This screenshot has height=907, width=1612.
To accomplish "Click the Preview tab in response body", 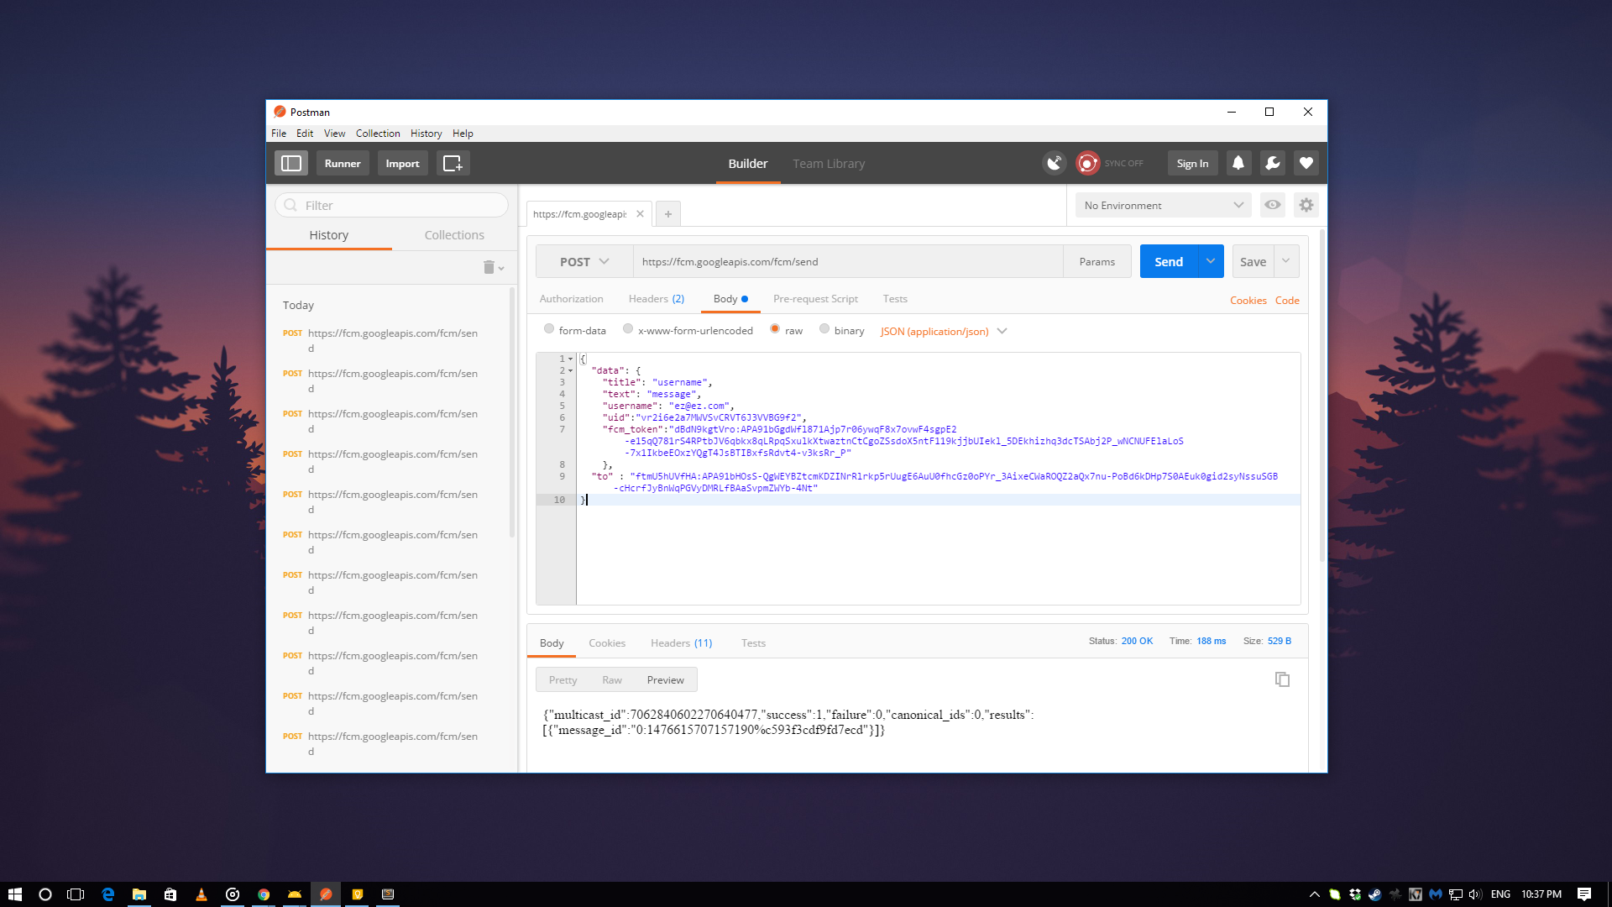I will pos(666,679).
